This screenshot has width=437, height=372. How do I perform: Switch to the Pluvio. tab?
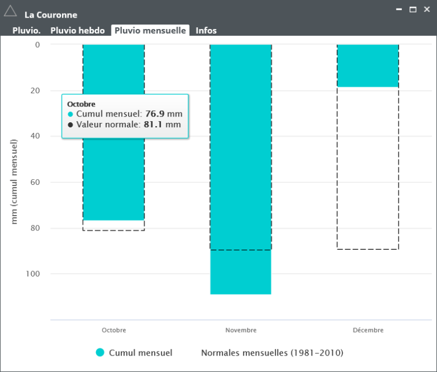(x=26, y=31)
